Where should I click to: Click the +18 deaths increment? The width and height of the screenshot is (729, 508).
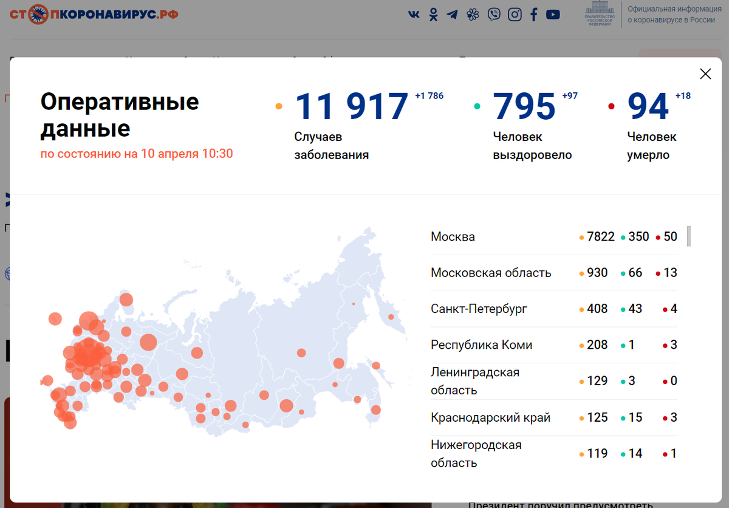(683, 96)
